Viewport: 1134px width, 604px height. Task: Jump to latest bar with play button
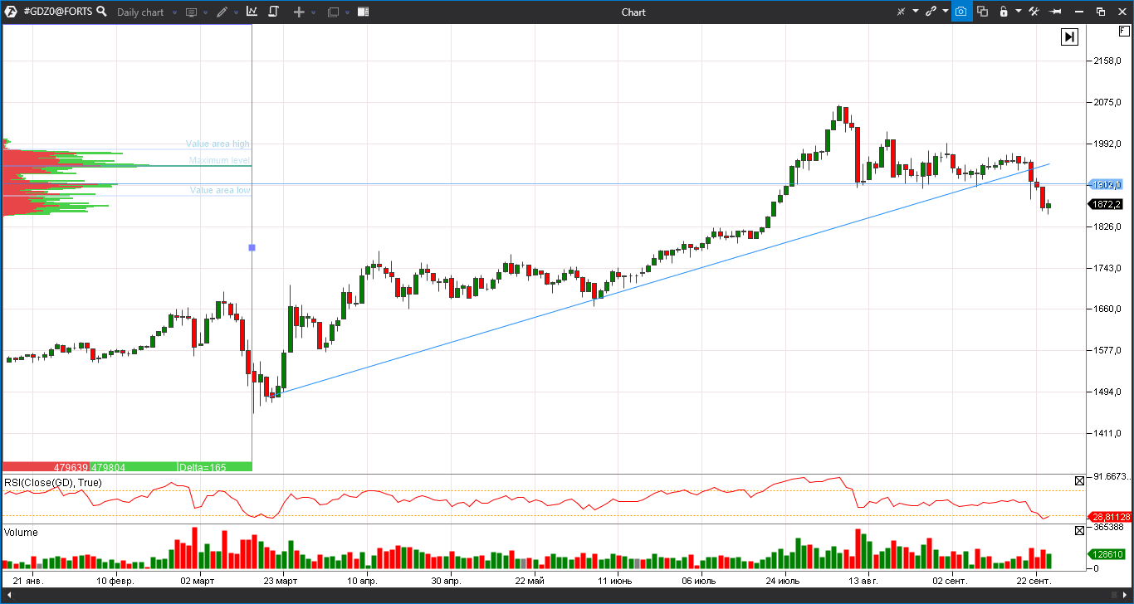point(1069,37)
